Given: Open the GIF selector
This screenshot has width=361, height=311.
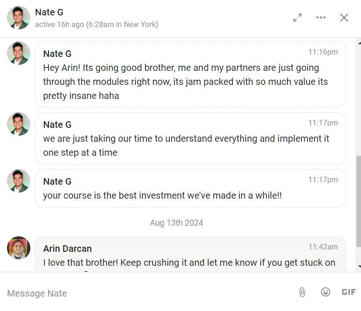Looking at the screenshot, I should pyautogui.click(x=348, y=292).
